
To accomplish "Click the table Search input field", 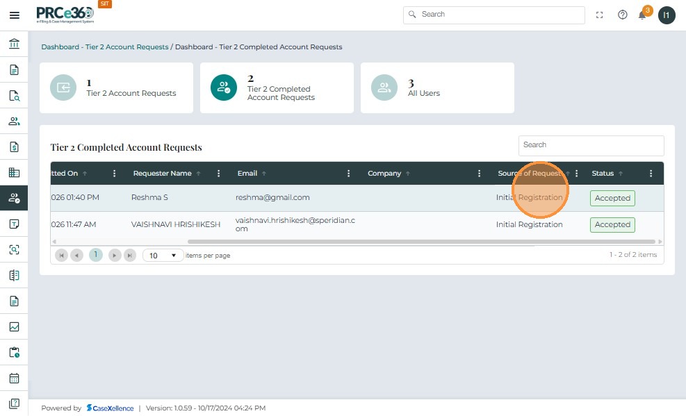I will coord(591,145).
